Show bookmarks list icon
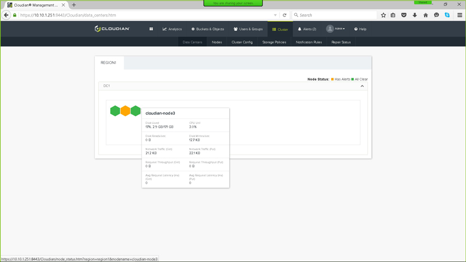466x262 pixels. 393,15
